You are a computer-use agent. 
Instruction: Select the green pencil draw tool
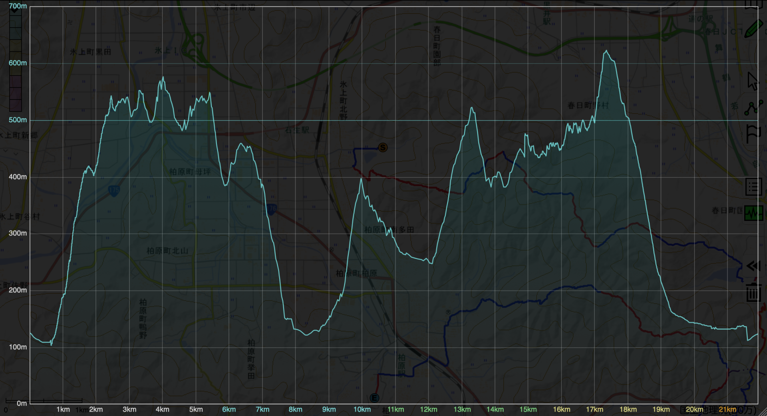[x=753, y=29]
